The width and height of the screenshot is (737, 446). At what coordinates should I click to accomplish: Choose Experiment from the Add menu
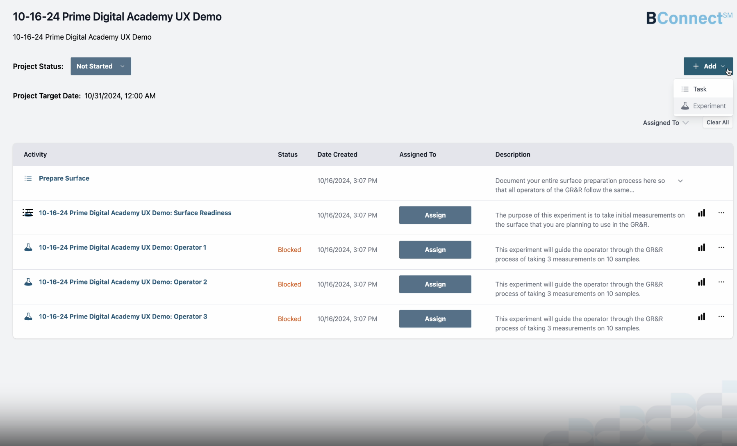[703, 106]
